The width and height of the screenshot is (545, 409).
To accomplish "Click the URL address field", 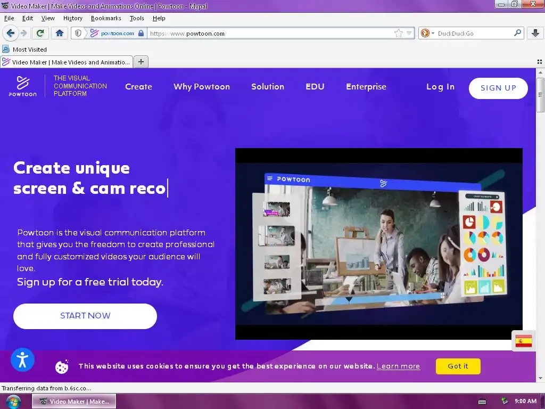I will tap(270, 34).
